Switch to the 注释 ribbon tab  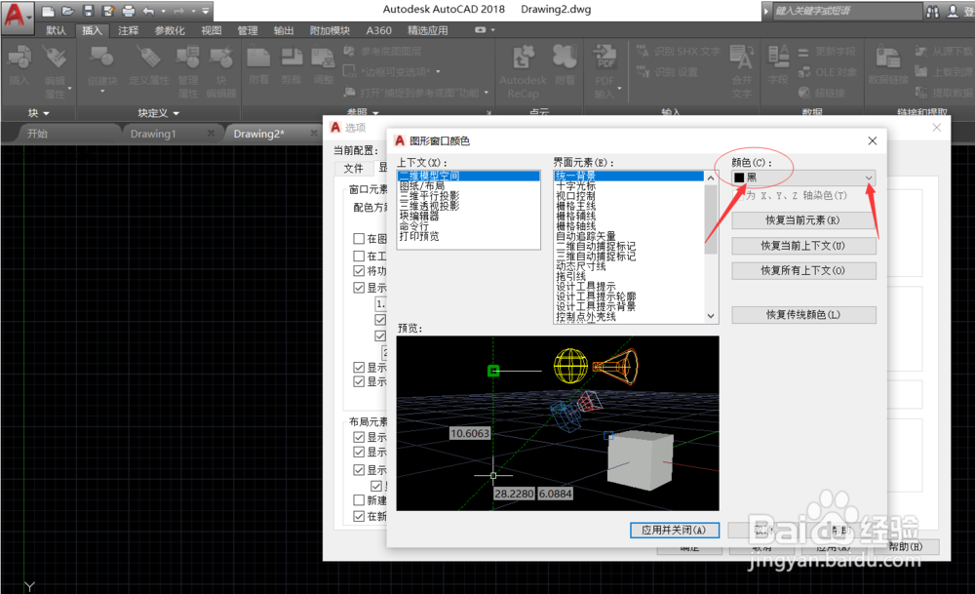tap(128, 30)
